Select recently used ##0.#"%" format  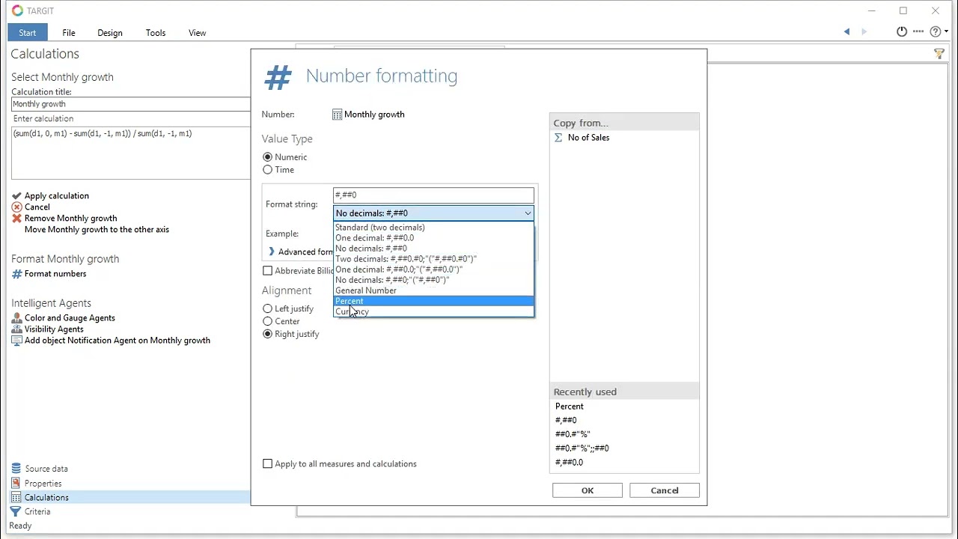[573, 434]
